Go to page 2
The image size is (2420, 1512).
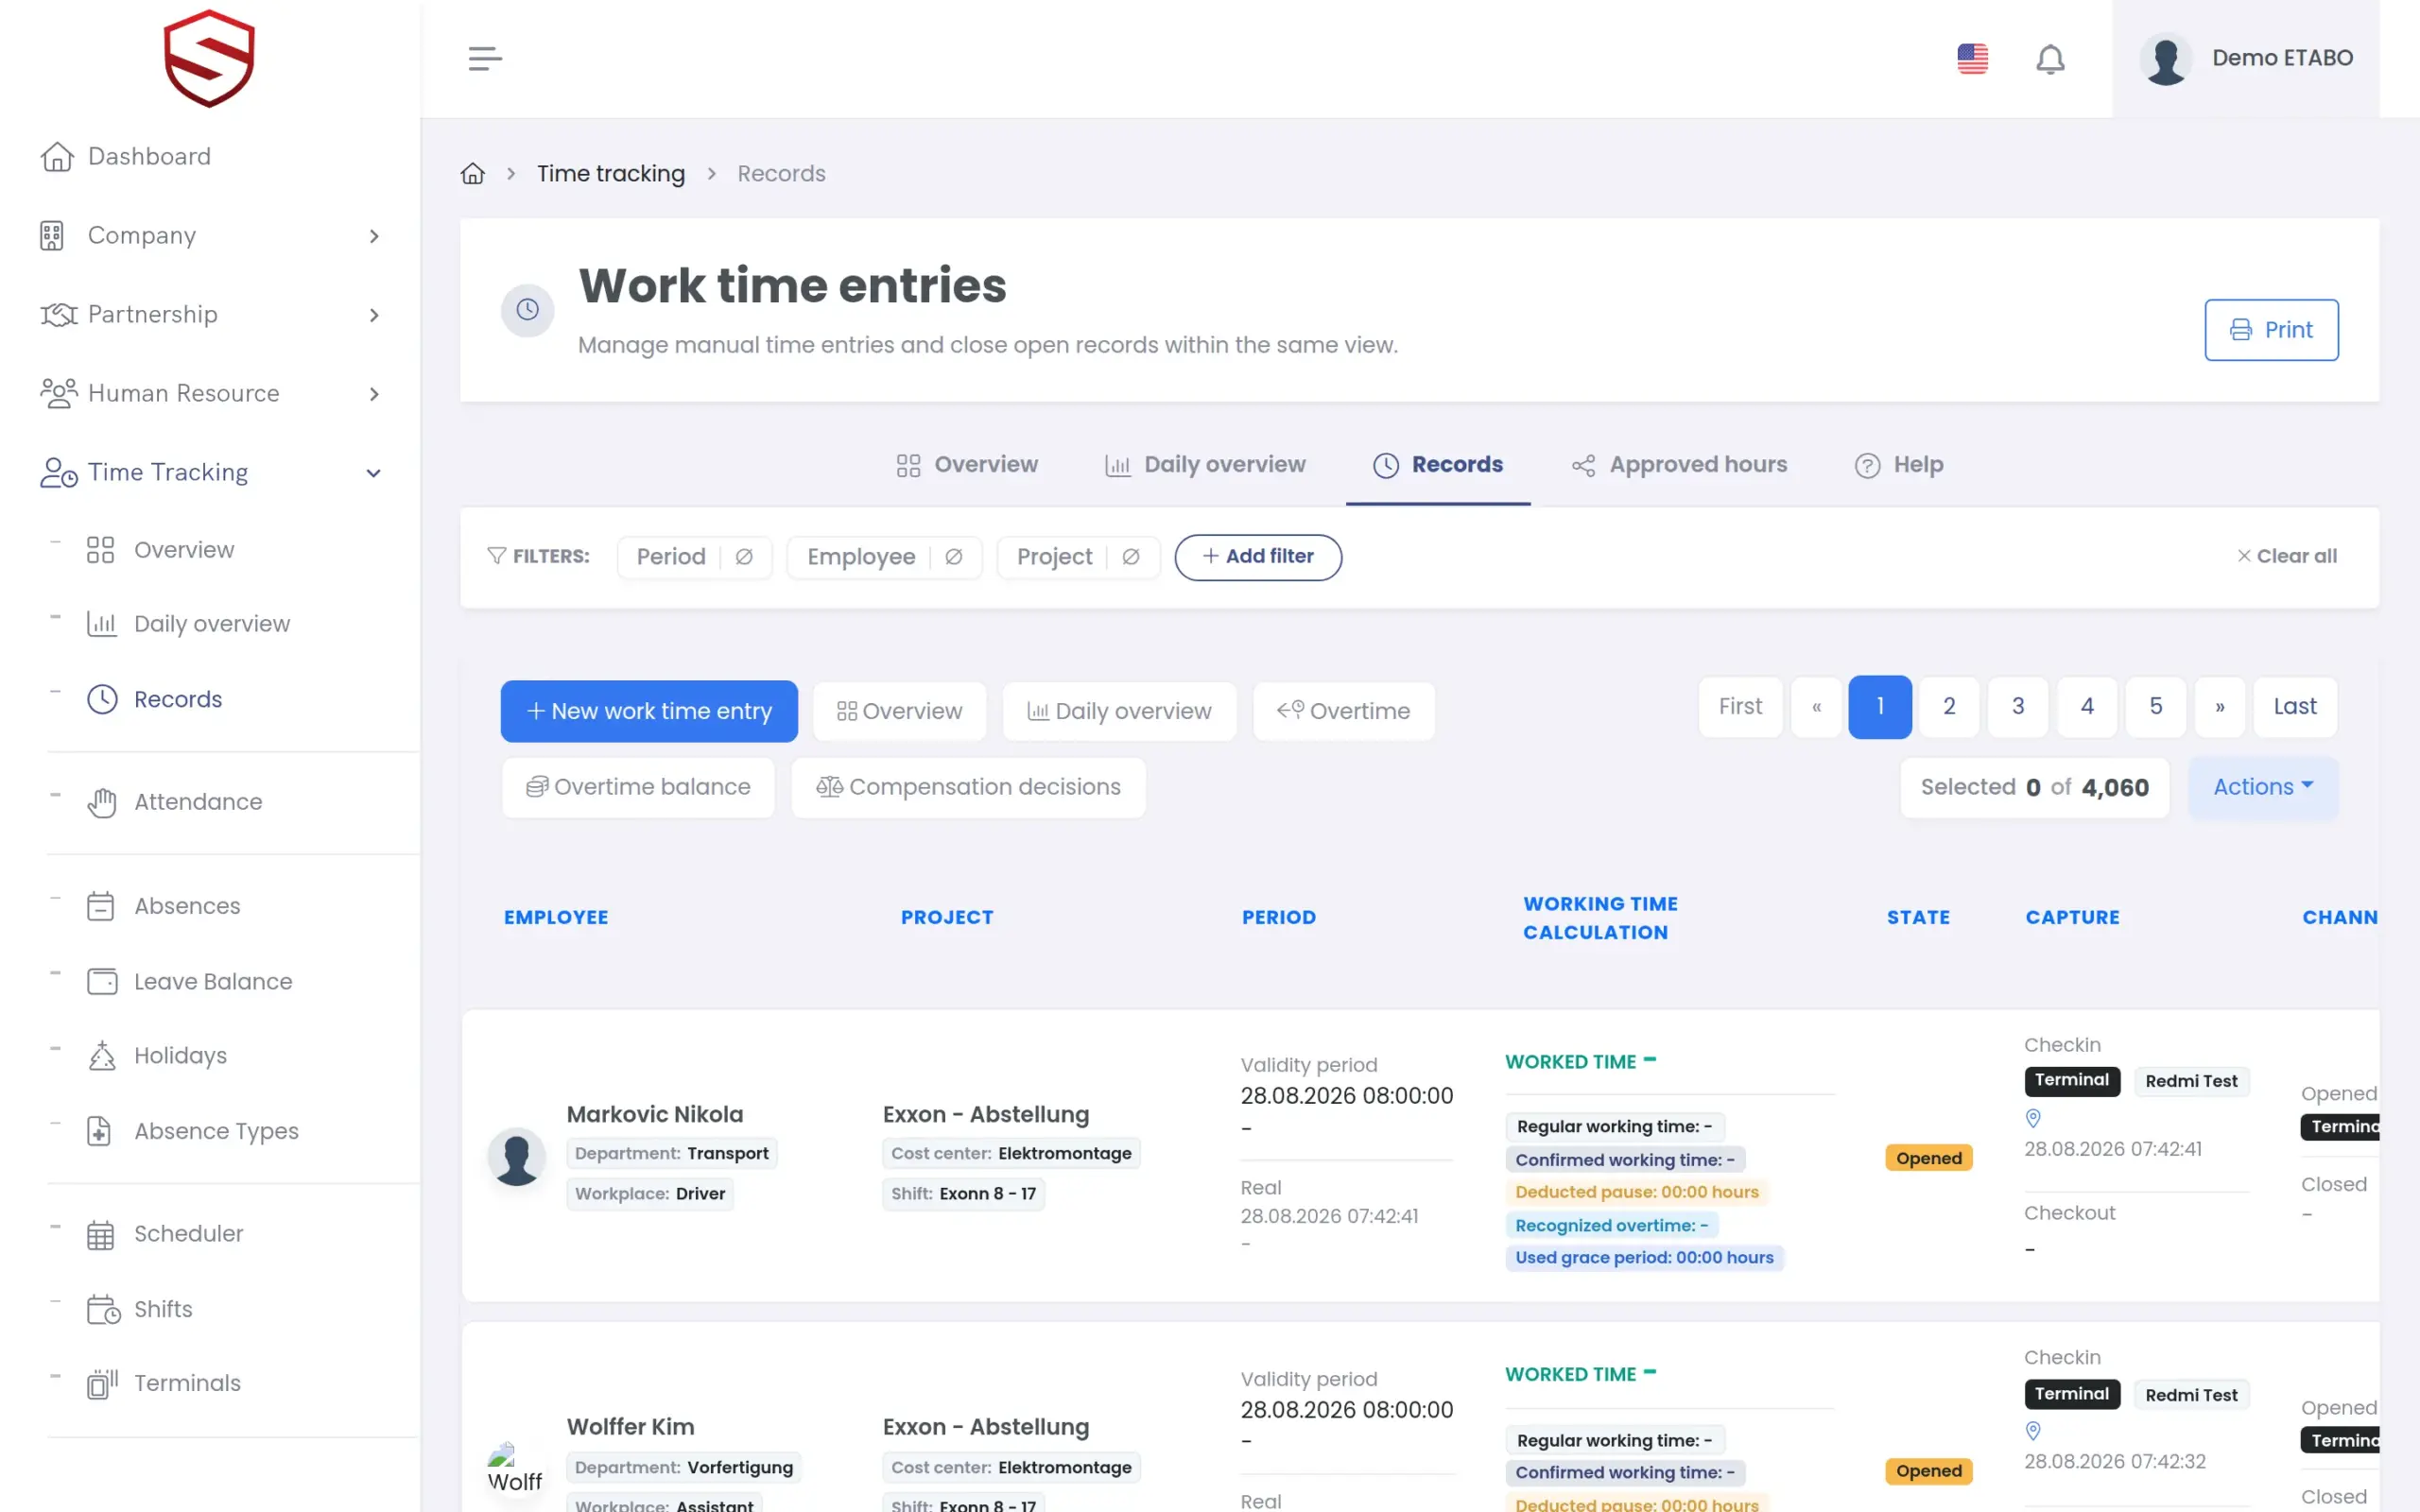1948,707
